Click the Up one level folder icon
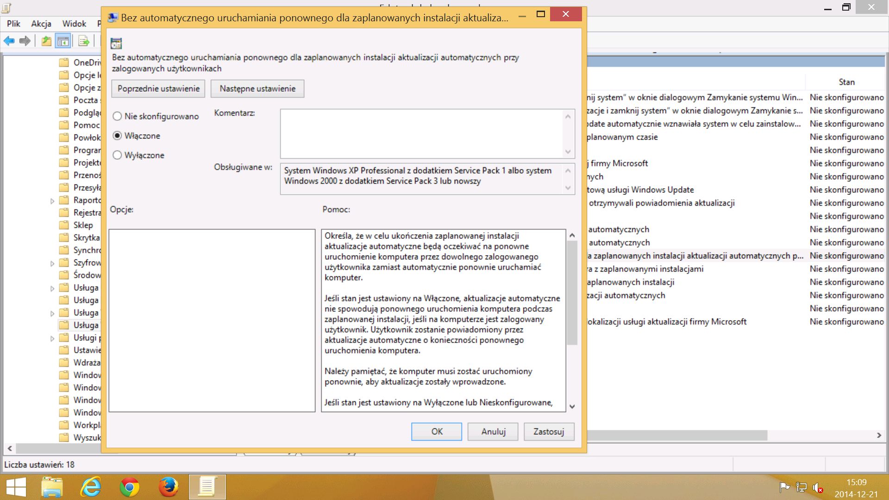Screen dimensions: 889x500 pyautogui.click(x=46, y=41)
